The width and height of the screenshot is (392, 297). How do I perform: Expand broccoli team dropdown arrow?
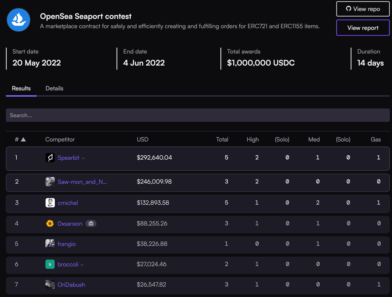click(x=82, y=265)
